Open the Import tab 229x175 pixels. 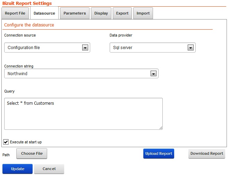[143, 13]
